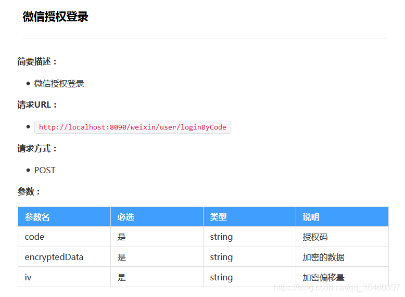405x297 pixels.
Task: Click the 微信授权登录 bullet description text
Action: (59, 84)
